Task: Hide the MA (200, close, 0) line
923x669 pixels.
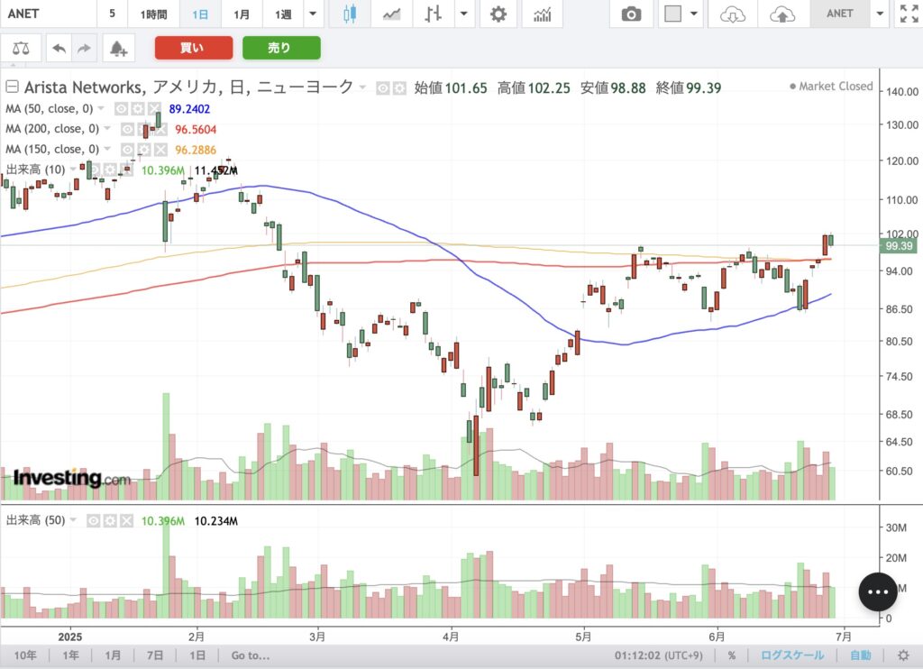Action: (x=127, y=130)
